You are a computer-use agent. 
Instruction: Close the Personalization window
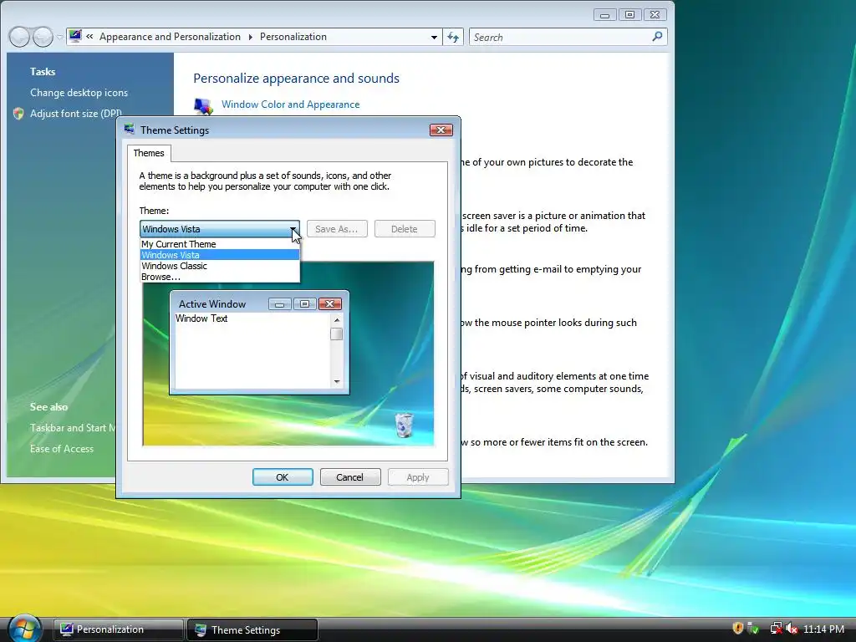[655, 15]
